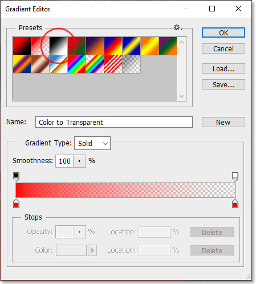The height and width of the screenshot is (284, 256).
Task: Open the Gradient Type dropdown
Action: pyautogui.click(x=92, y=143)
